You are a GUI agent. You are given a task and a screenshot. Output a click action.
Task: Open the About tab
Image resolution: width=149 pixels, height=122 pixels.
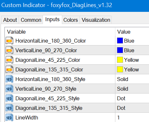tap(10, 20)
